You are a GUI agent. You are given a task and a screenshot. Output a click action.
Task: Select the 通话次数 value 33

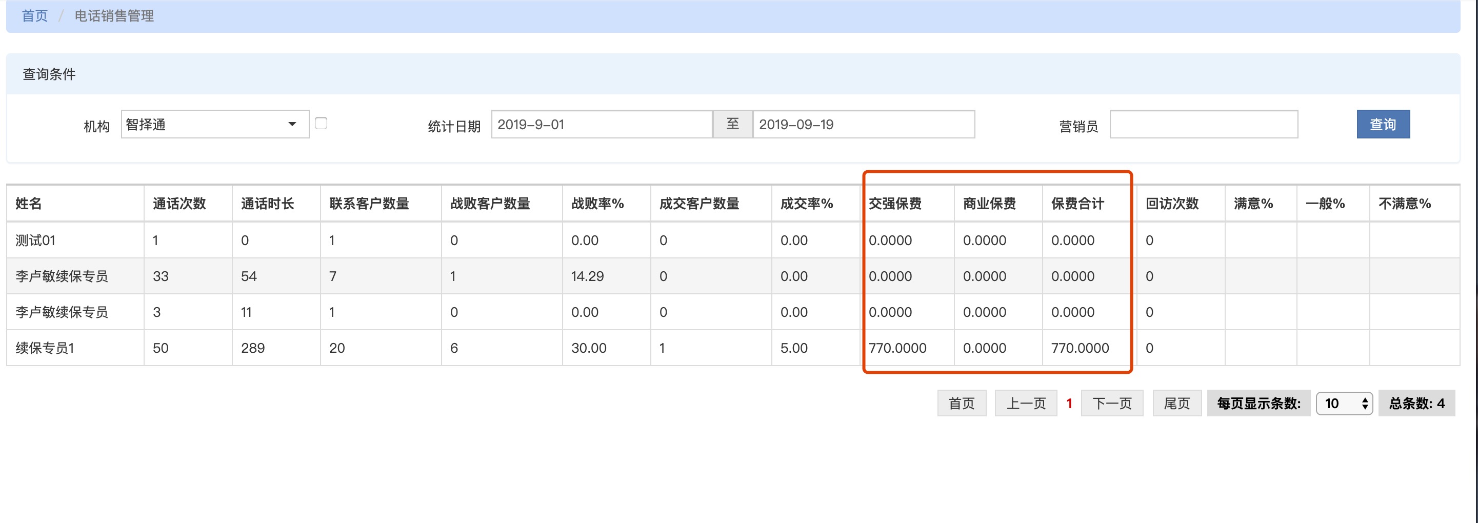pyautogui.click(x=161, y=276)
